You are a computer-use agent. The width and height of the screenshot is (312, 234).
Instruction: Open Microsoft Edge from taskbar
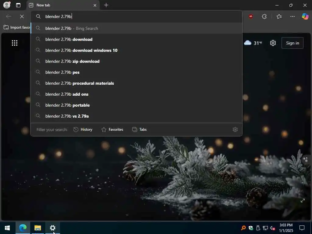pyautogui.click(x=23, y=228)
